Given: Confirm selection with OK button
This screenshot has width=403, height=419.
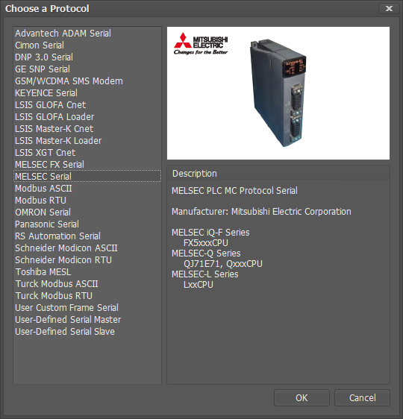Looking at the screenshot, I should (302, 398).
